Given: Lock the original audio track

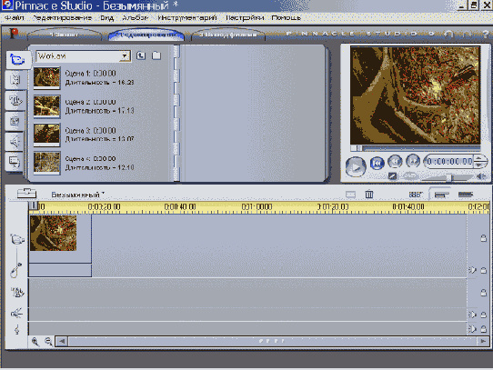Looking at the screenshot, I should click(484, 270).
